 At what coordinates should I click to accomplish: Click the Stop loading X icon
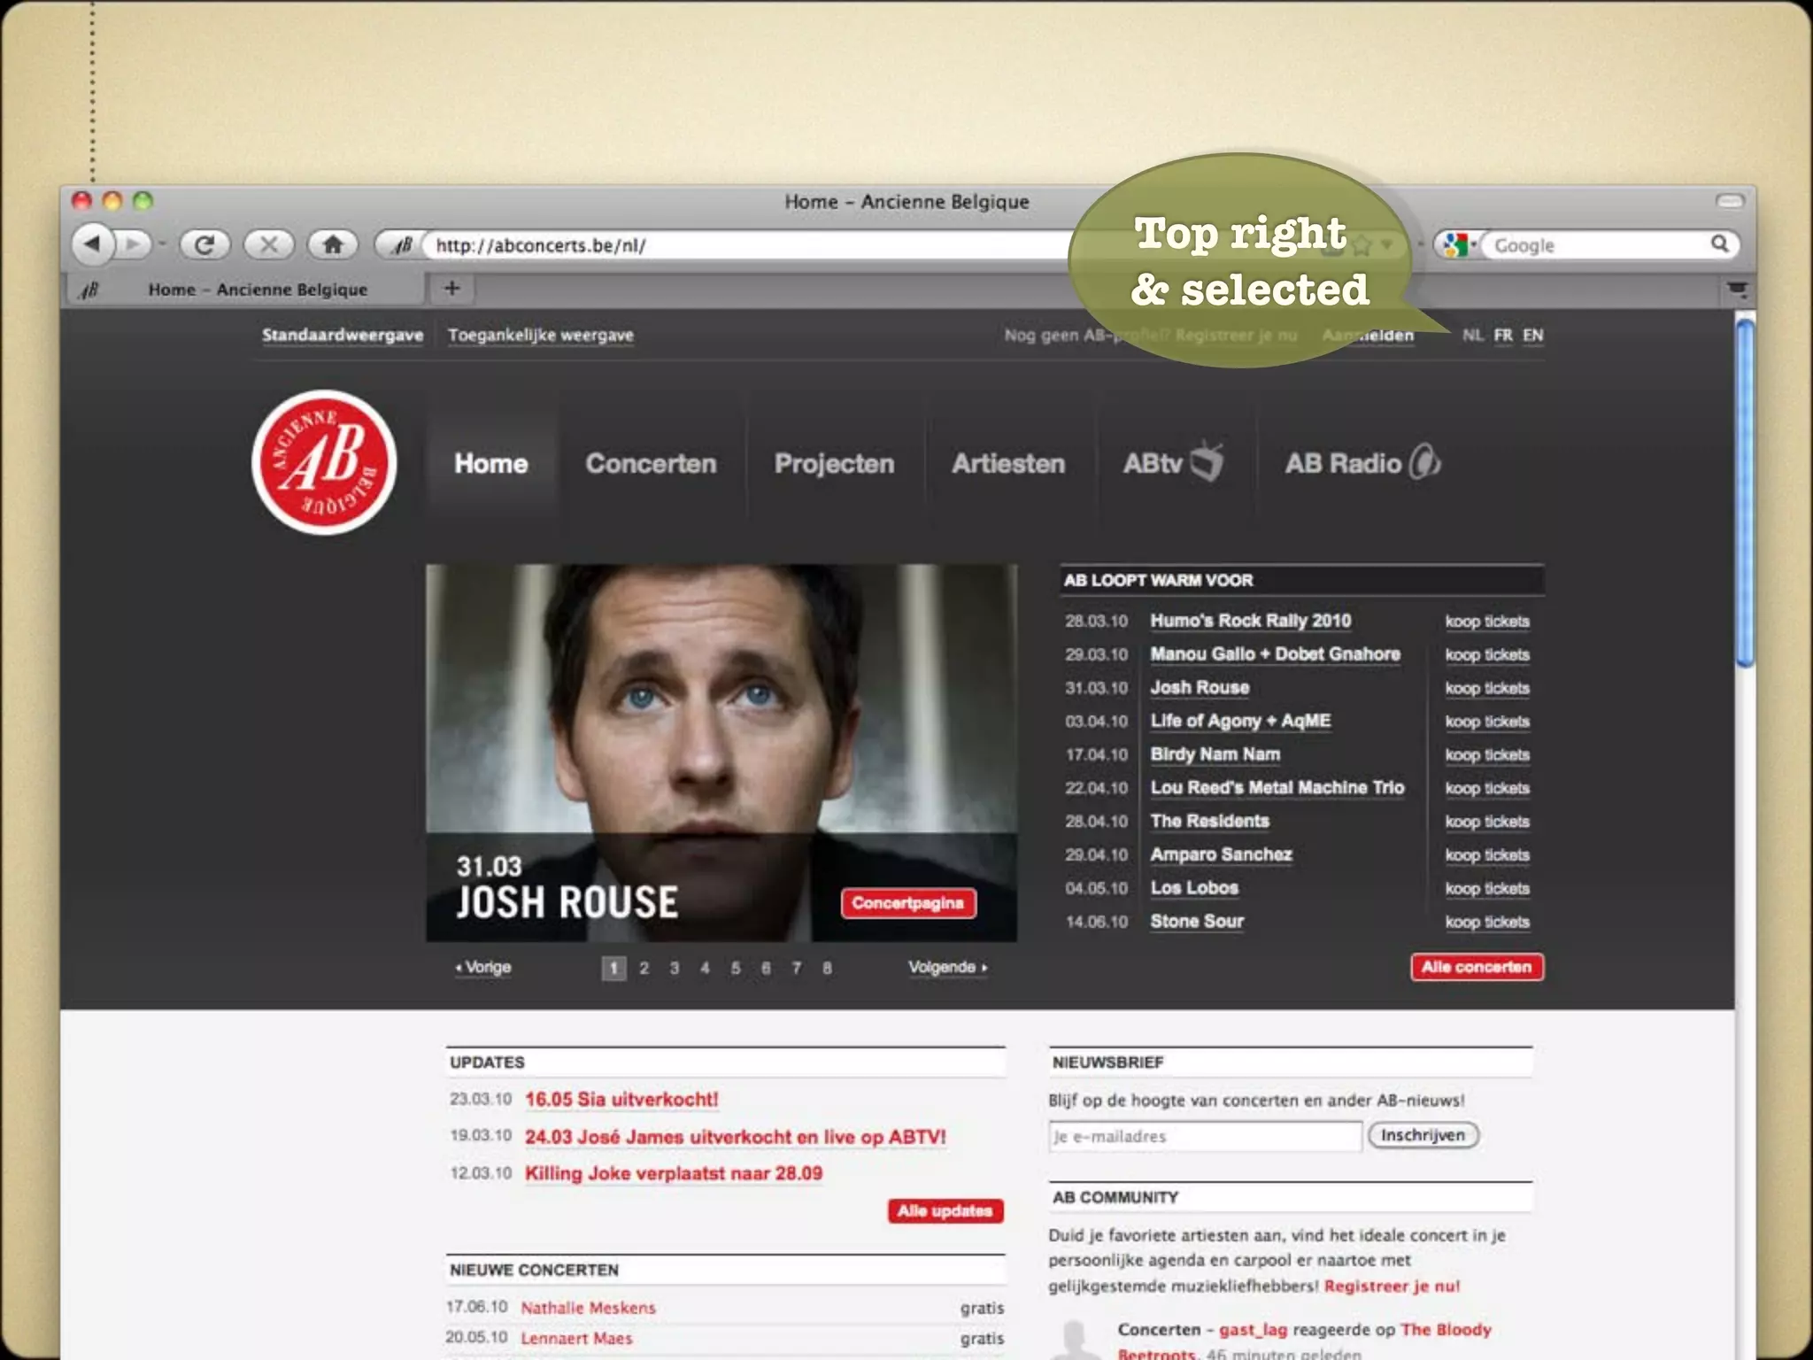pos(269,244)
